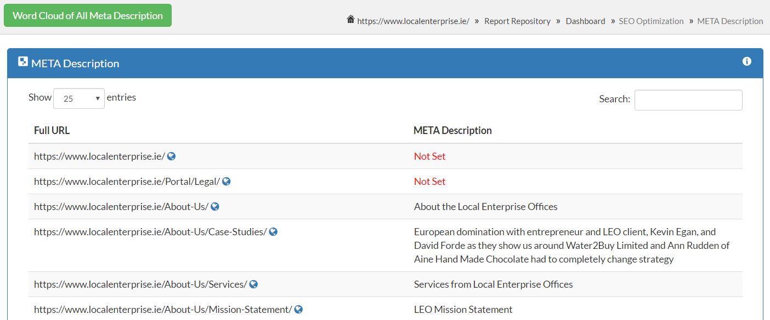770x320 pixels.
Task: Focus the Search input field
Action: 688,100
